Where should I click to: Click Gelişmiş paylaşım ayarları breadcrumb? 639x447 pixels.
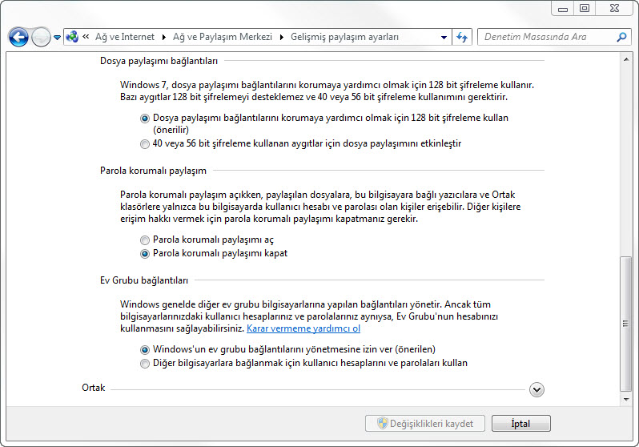tap(344, 37)
